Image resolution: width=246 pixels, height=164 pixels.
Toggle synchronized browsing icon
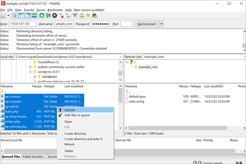coord(88,16)
